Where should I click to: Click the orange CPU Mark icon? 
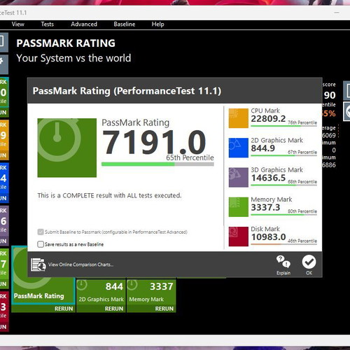click(238, 118)
